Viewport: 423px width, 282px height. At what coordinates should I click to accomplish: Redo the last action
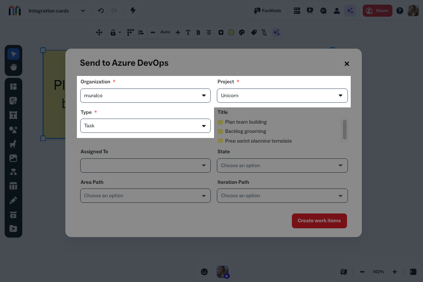pyautogui.click(x=114, y=11)
